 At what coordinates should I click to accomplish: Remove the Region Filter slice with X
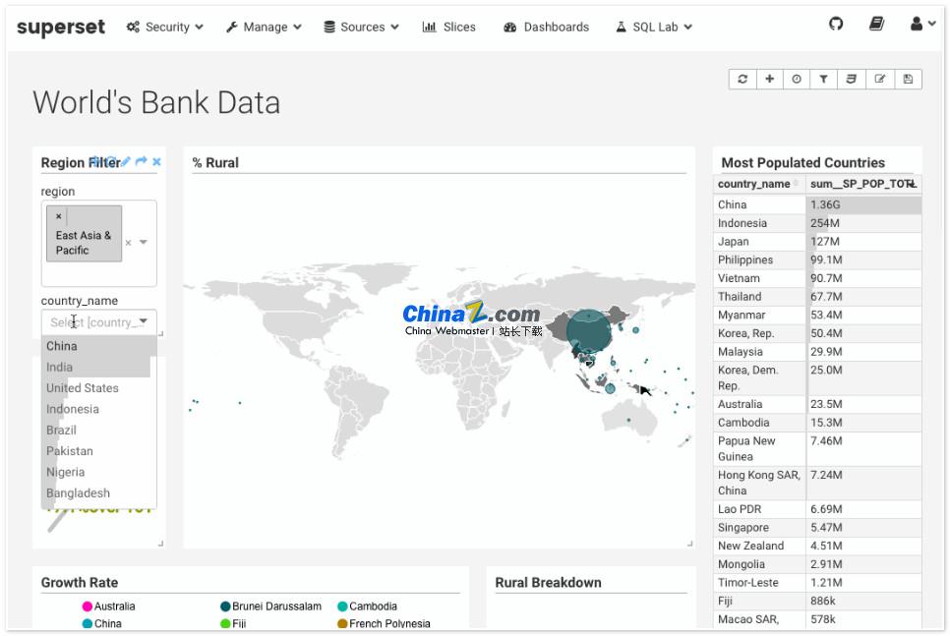point(156,162)
